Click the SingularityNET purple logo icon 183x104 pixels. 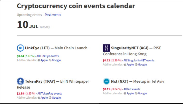click(106, 48)
